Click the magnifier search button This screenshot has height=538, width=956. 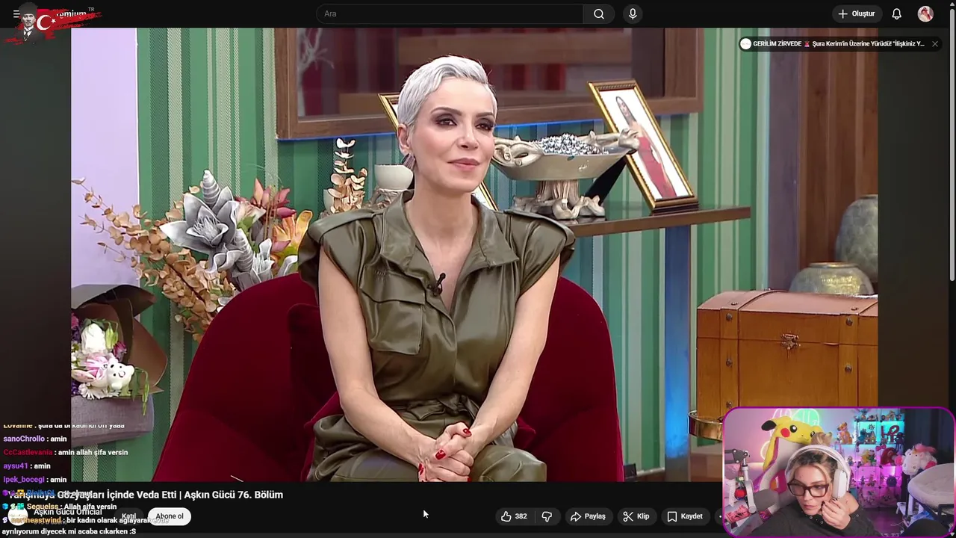click(599, 14)
